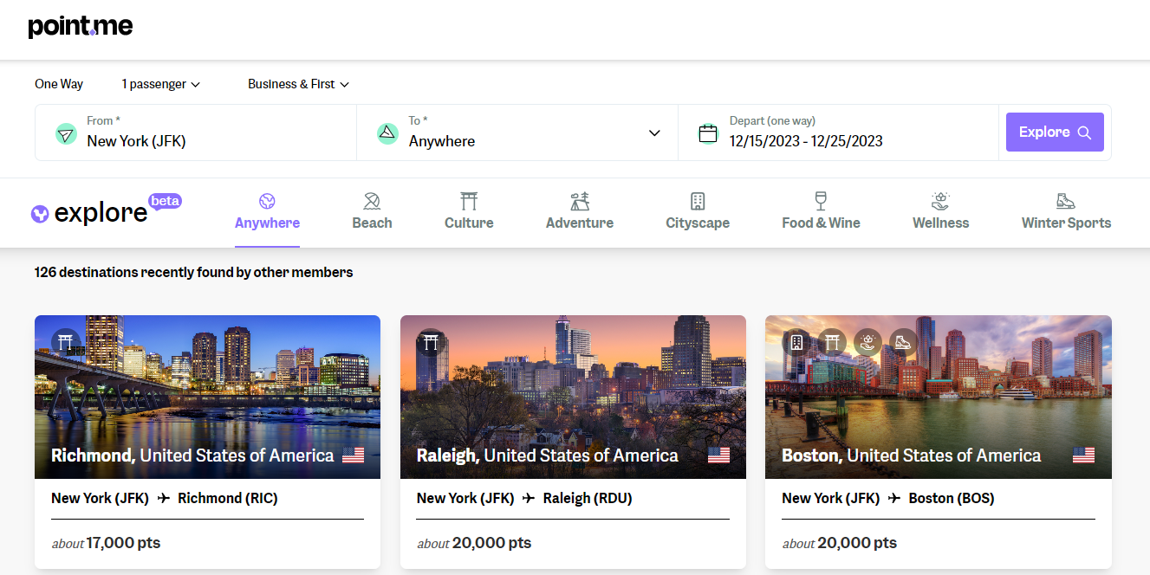Select the Culture torii icon

point(468,201)
